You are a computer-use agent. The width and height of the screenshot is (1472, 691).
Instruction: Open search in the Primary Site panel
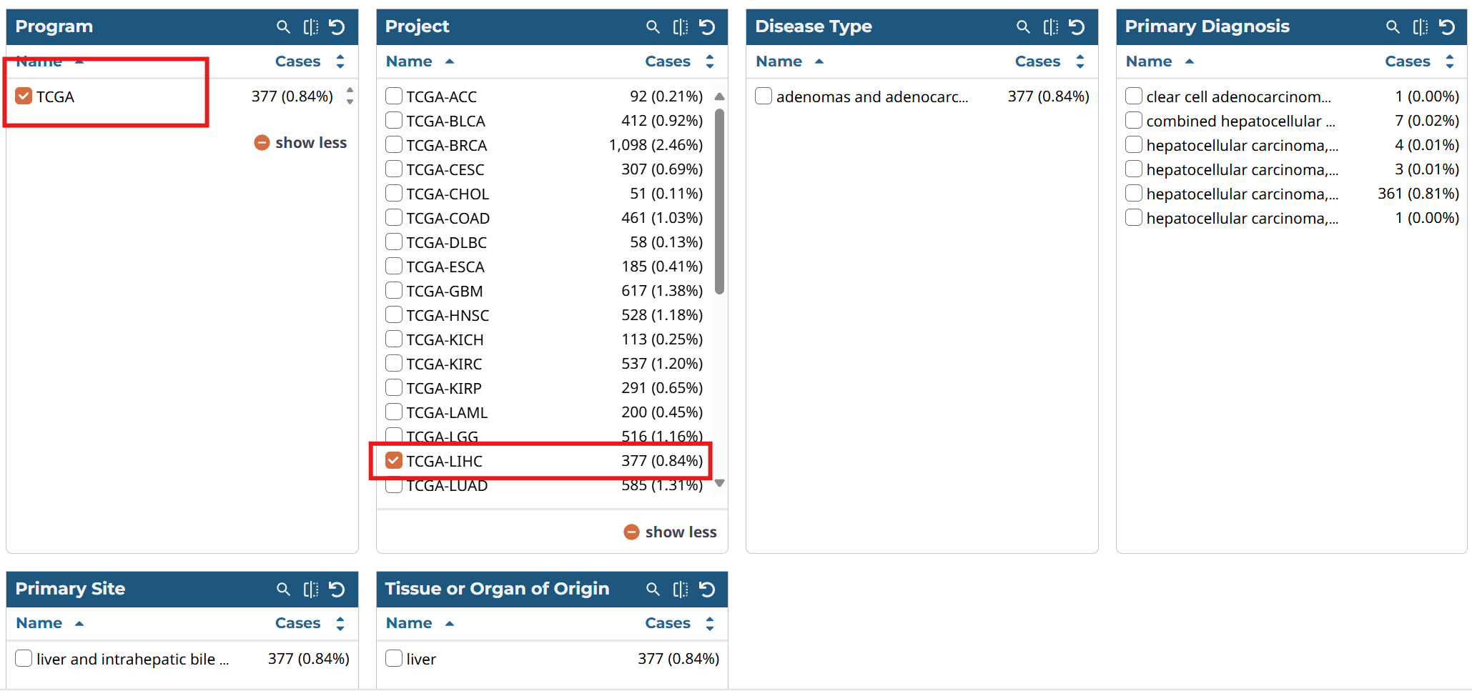pos(283,590)
